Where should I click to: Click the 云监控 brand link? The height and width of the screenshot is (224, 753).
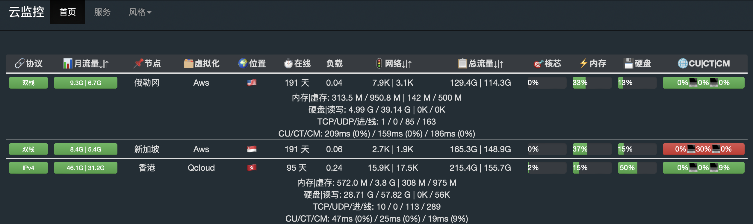point(26,12)
